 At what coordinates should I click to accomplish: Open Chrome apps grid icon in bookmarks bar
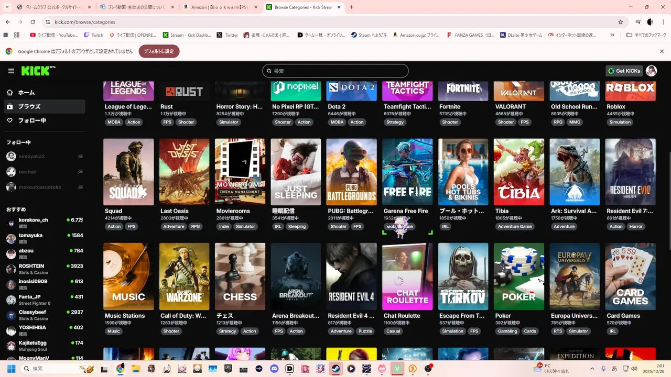[x=17, y=35]
